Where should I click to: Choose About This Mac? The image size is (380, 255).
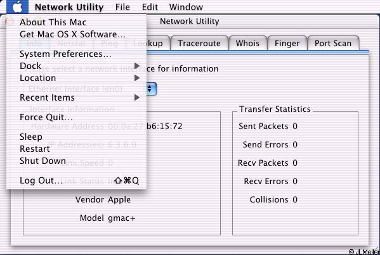point(76,22)
